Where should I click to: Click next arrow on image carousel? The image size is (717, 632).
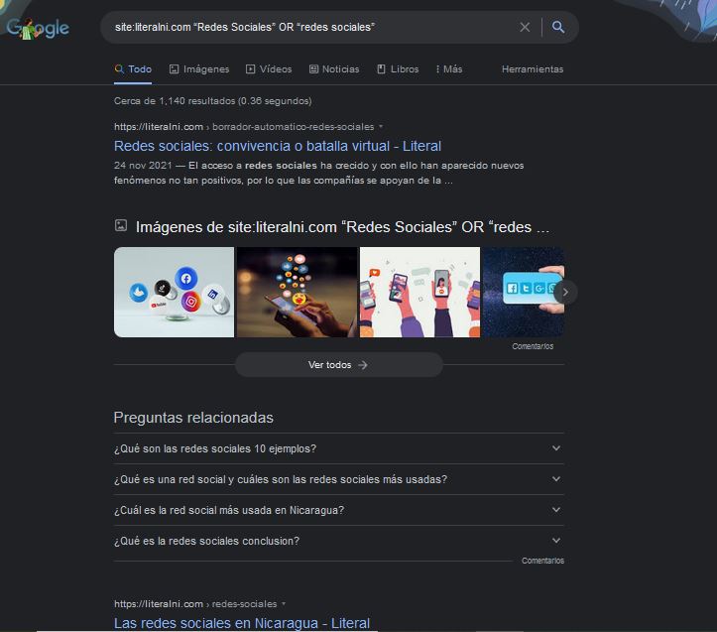[564, 292]
